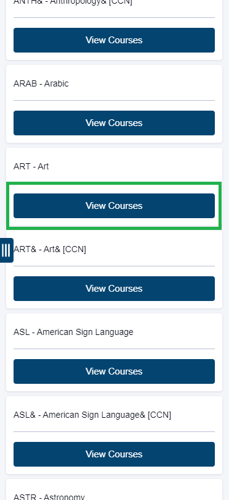
Task: Click the divider line below ARAB - Arabic
Action: (x=114, y=101)
